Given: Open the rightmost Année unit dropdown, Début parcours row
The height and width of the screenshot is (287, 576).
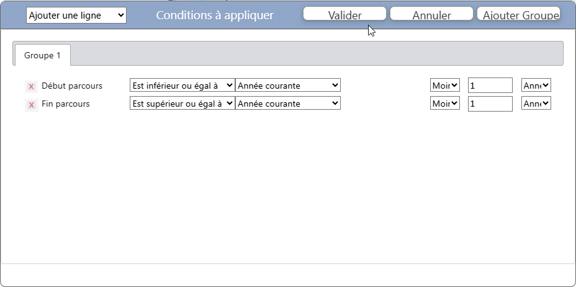Looking at the screenshot, I should pyautogui.click(x=536, y=86).
